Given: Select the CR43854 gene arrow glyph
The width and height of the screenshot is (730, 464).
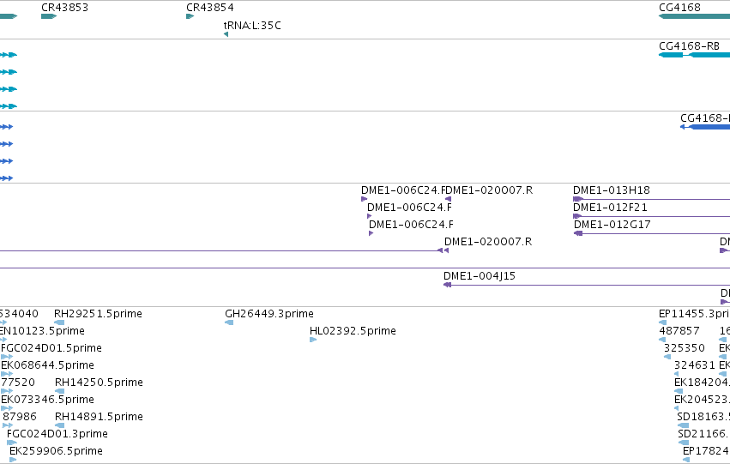Looking at the screenshot, I should (x=190, y=16).
